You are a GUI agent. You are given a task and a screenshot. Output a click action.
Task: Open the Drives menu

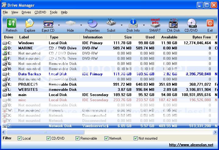(x=26, y=12)
